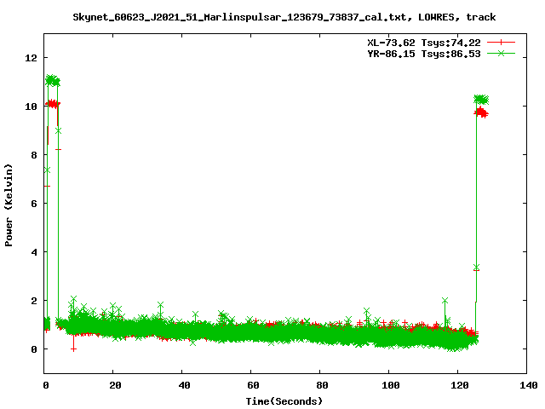545x409 pixels.
Task: Click the x-axis tick label 100
Action: click(390, 385)
